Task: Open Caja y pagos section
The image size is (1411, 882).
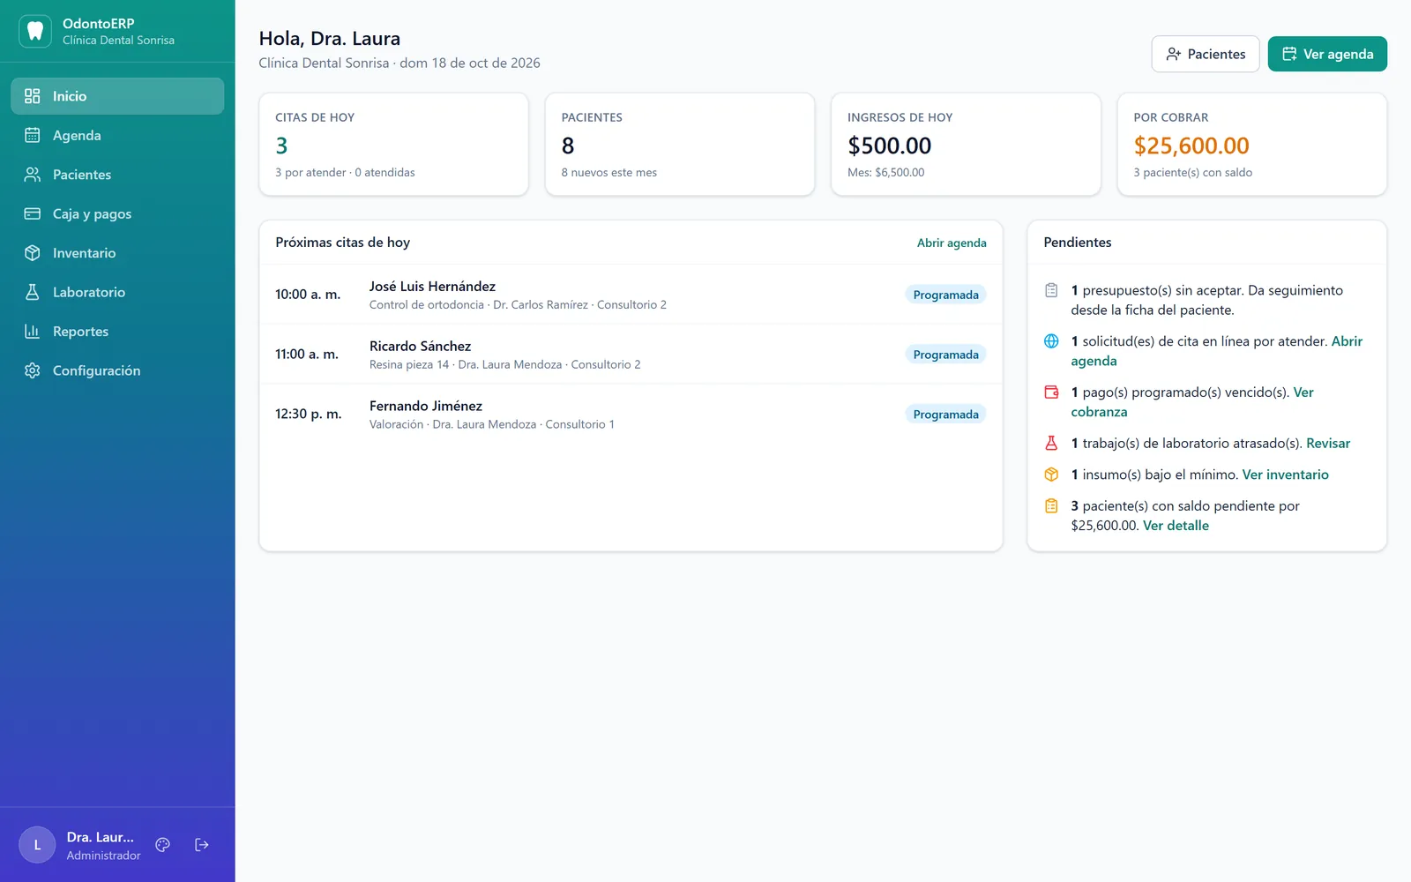Action: tap(117, 213)
